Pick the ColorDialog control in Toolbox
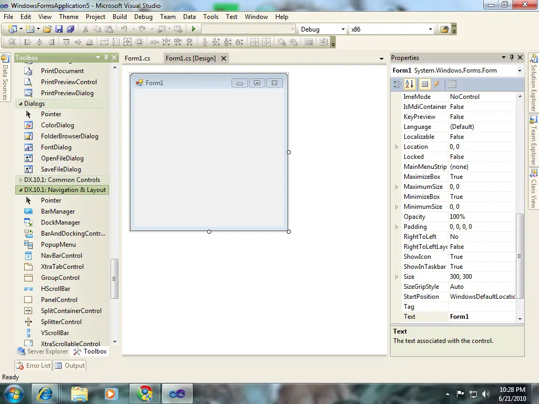539x404 pixels. pos(57,125)
